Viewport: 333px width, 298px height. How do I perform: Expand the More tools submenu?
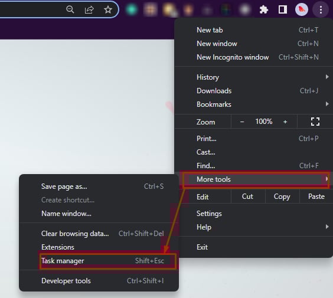(254, 179)
